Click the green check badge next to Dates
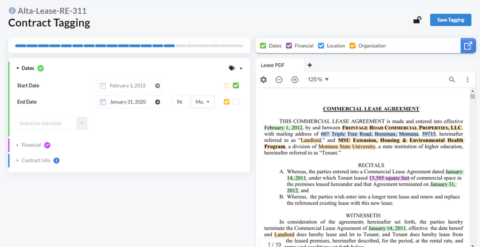Viewport: 480px width, 247px height. click(x=40, y=68)
